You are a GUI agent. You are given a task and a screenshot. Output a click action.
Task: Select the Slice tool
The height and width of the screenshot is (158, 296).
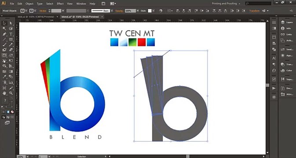click(11, 88)
